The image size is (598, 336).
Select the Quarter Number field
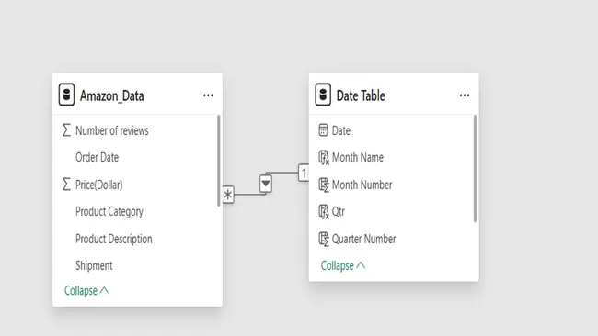[363, 239]
